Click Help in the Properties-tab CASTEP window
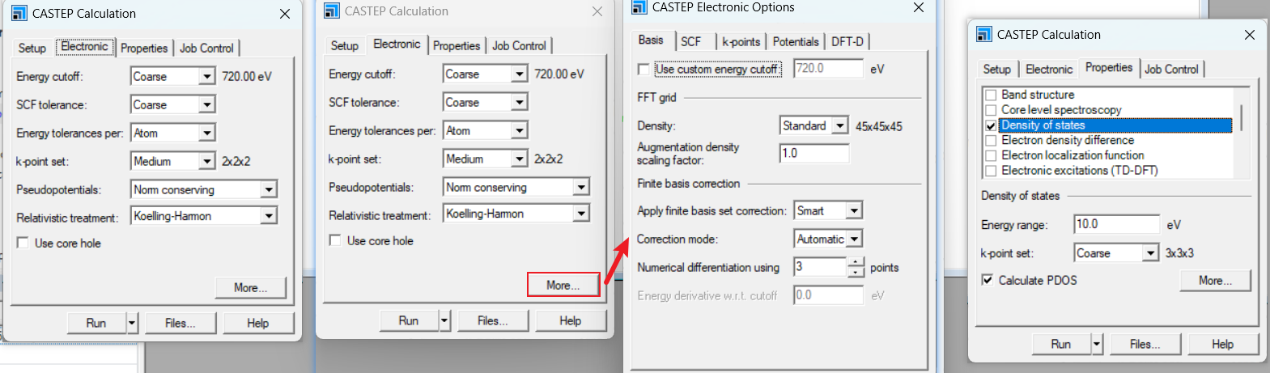 [x=1222, y=345]
